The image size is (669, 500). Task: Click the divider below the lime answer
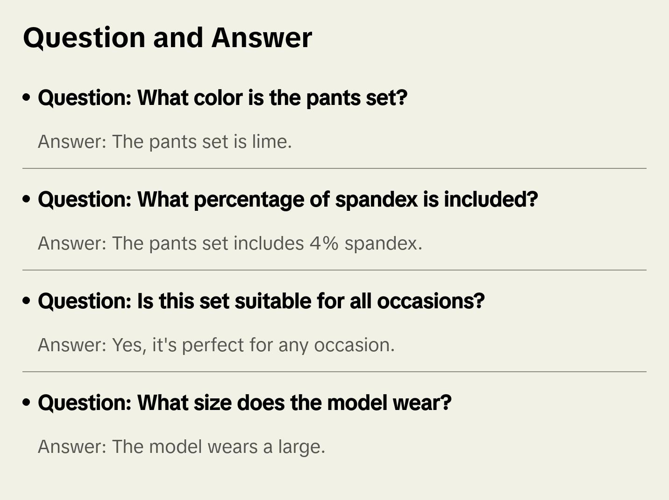tap(334, 168)
